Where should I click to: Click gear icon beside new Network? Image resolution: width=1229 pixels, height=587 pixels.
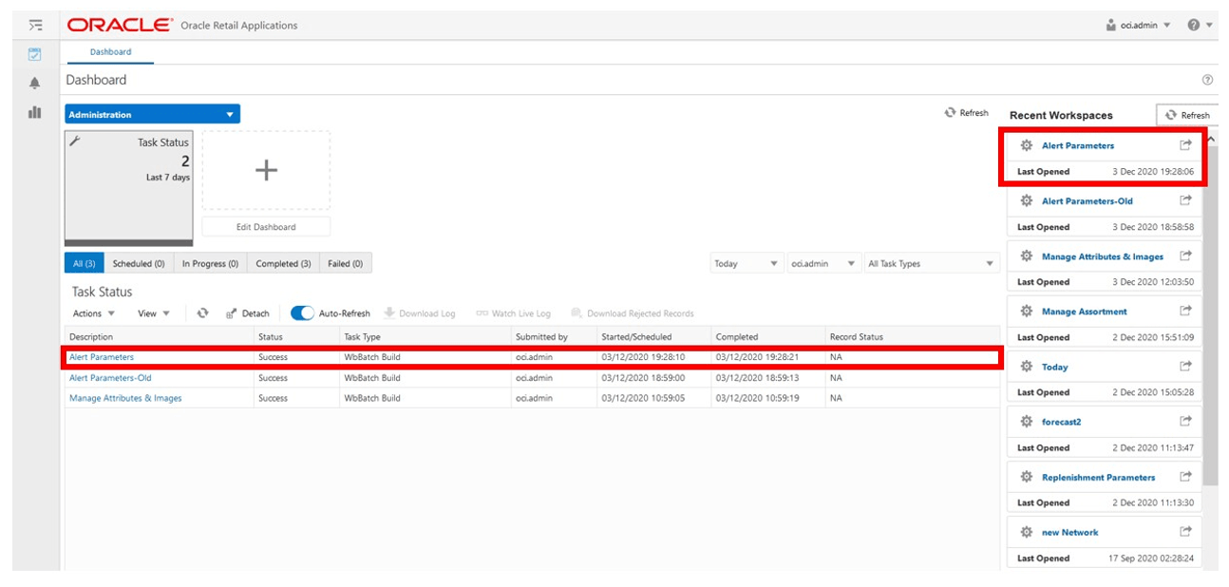click(1026, 532)
